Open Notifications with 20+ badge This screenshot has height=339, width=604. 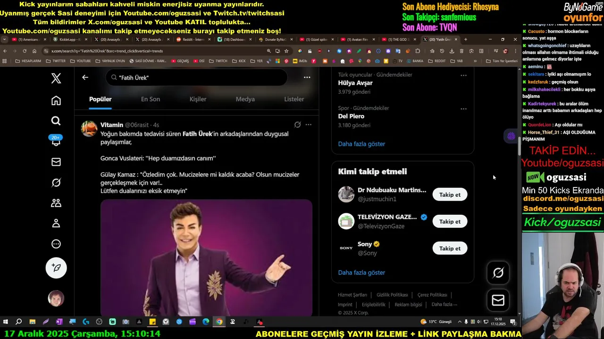56,141
